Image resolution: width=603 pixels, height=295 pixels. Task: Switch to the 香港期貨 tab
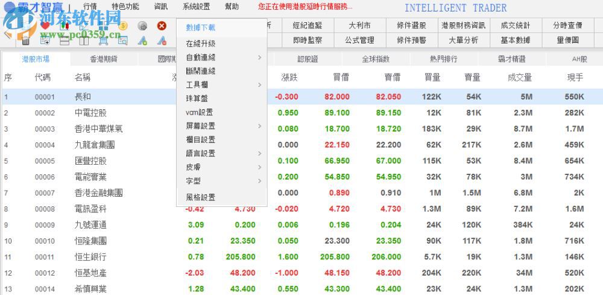(x=104, y=59)
